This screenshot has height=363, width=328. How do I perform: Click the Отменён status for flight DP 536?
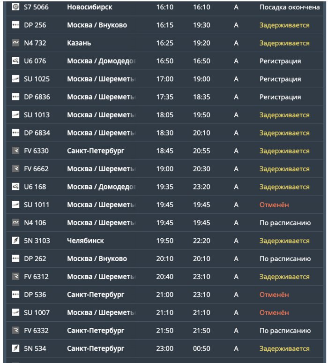pos(274,295)
